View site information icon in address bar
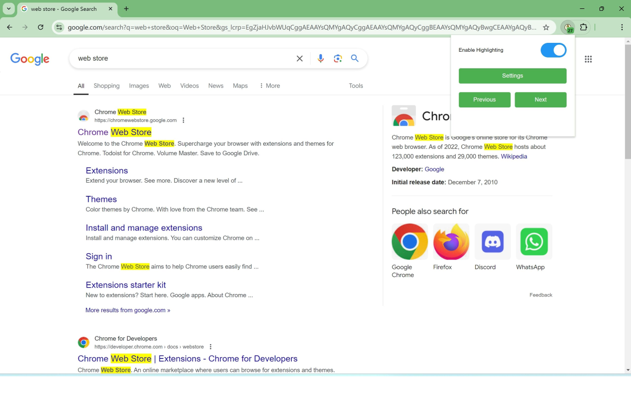 pos(59,28)
